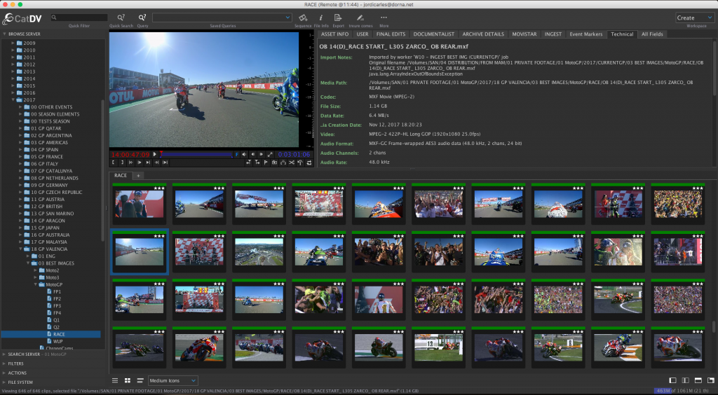The image size is (718, 395).
Task: Click the Export icon
Action: 339,17
